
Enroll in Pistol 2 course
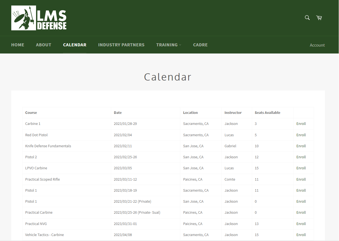coord(301,157)
